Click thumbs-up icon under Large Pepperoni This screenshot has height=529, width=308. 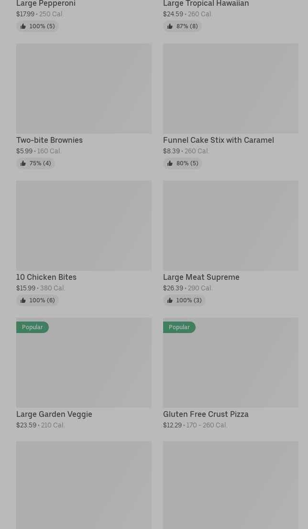(x=23, y=26)
